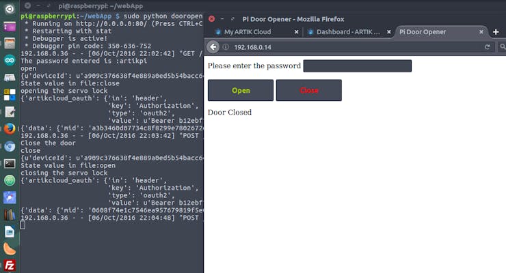Viewport: 506px width, 273px height.
Task: Launch LibreOffice Writer from the dock
Action: click(10, 232)
